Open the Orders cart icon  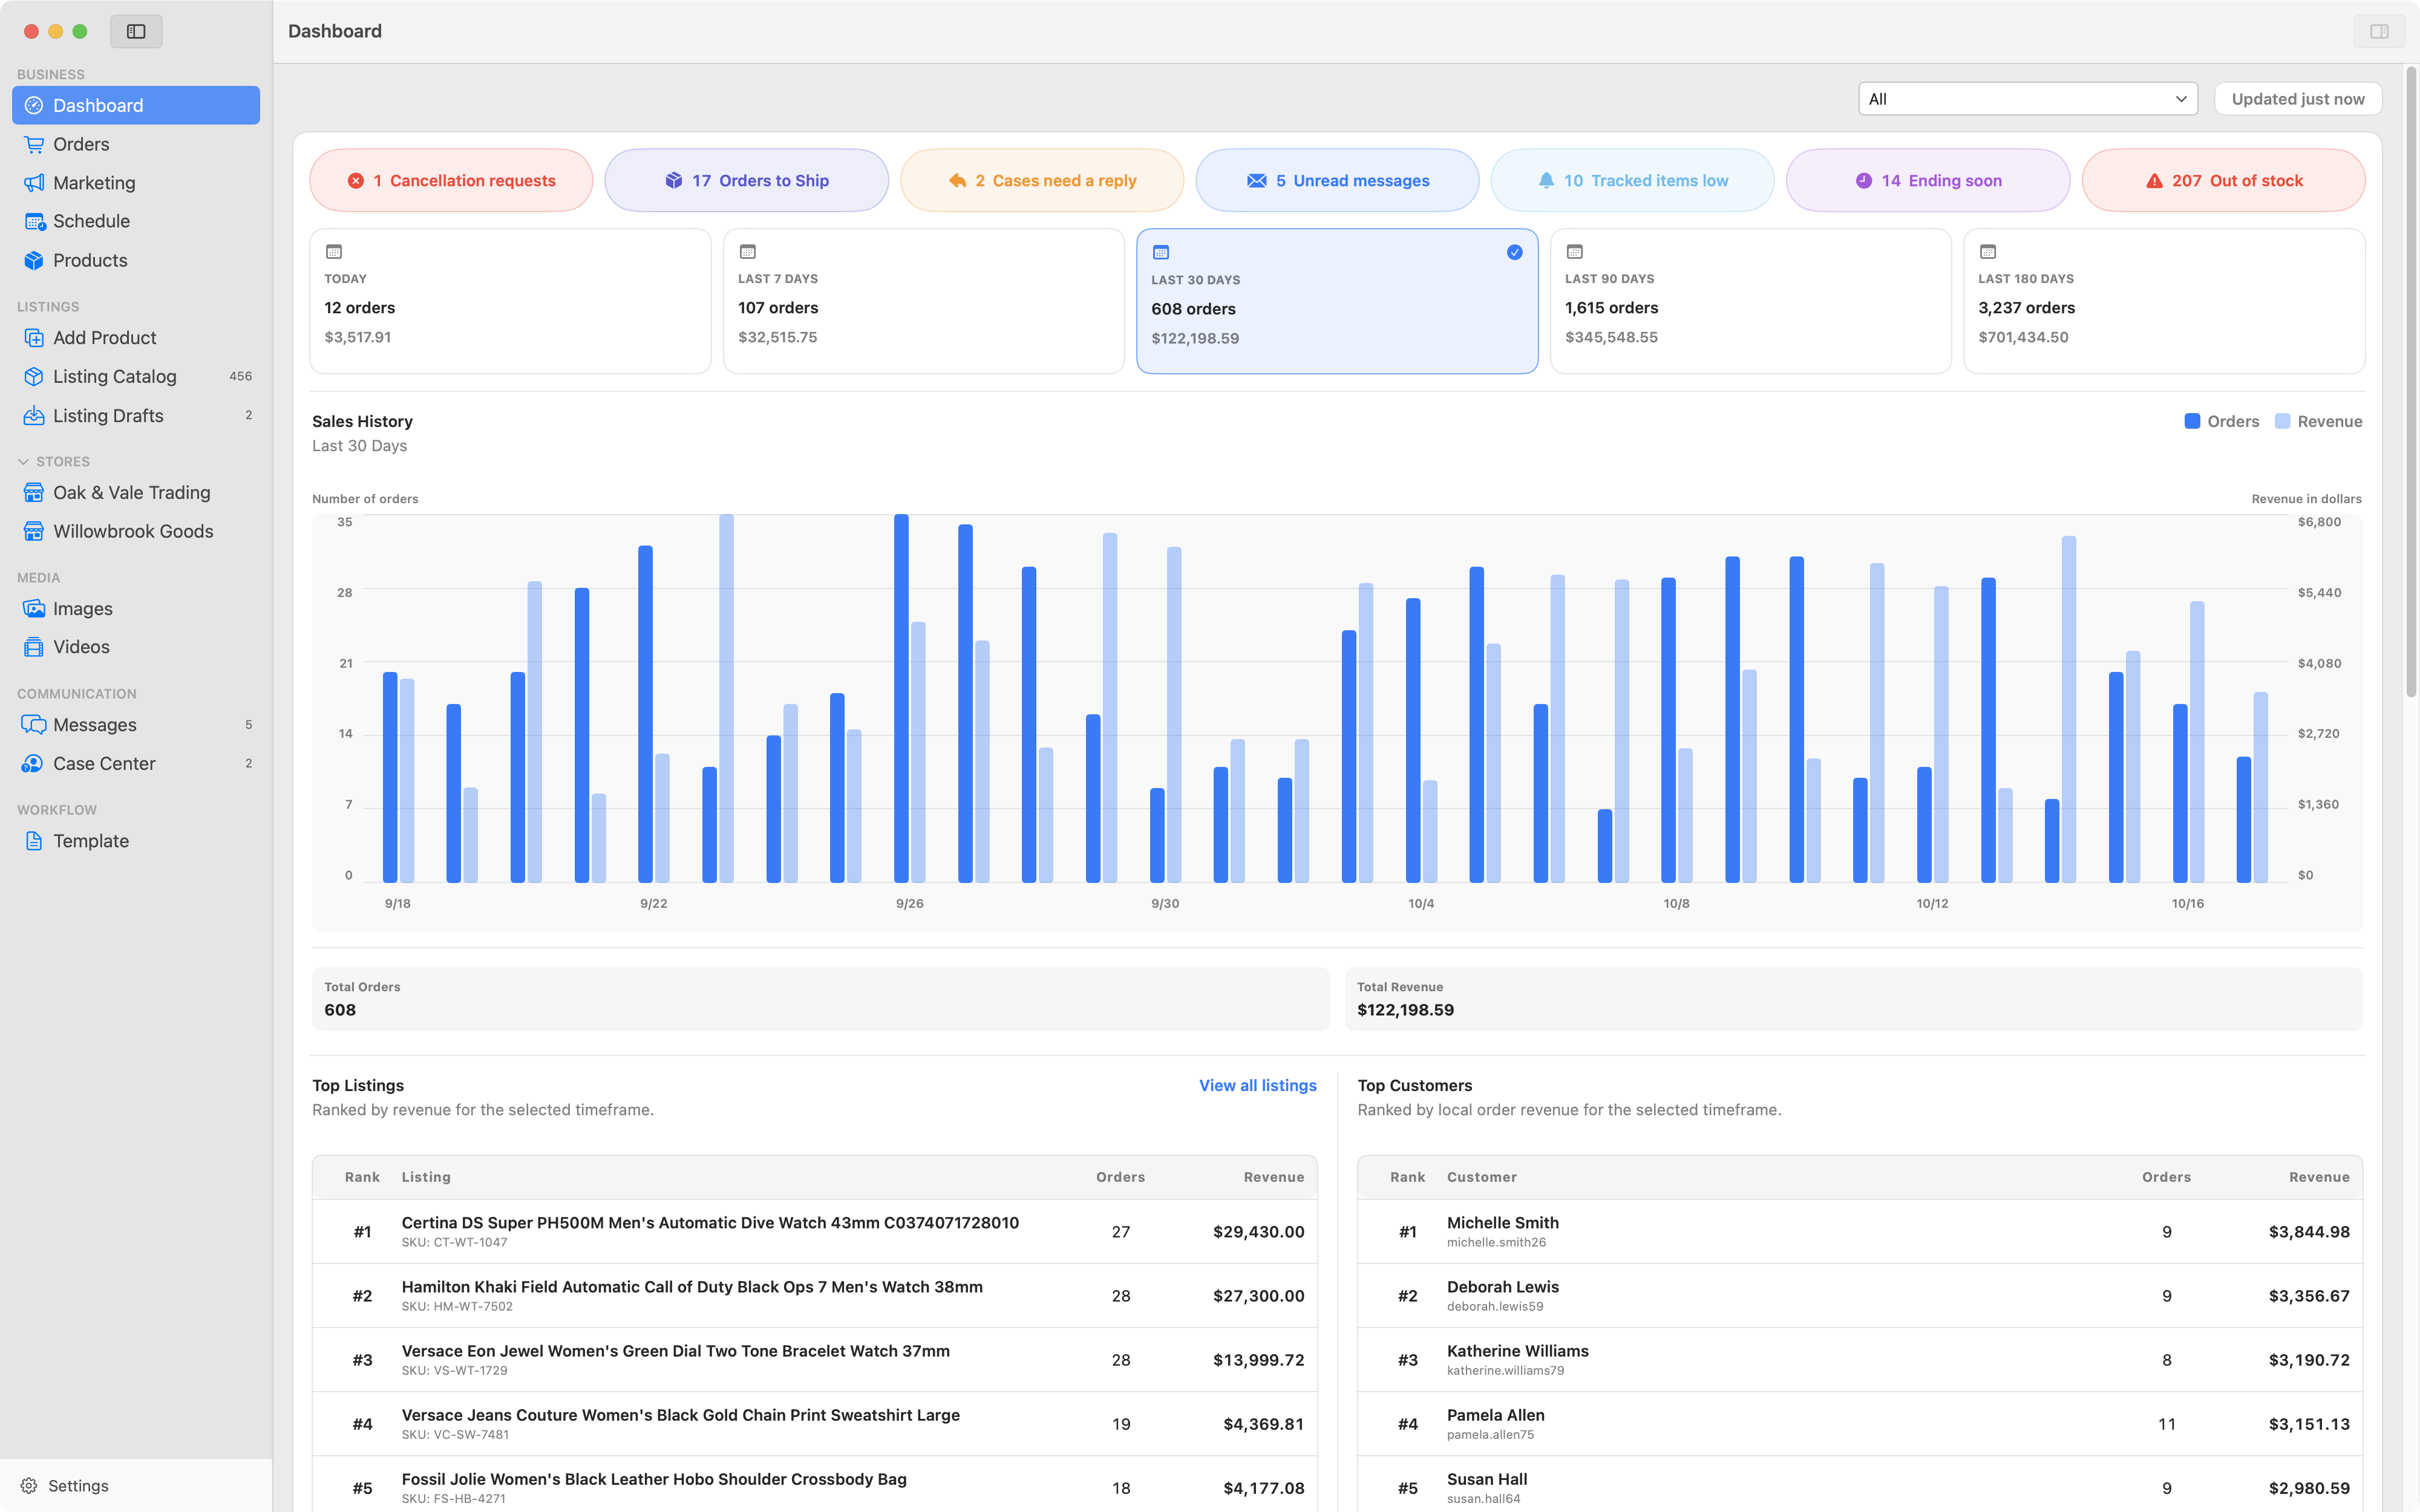point(34,144)
